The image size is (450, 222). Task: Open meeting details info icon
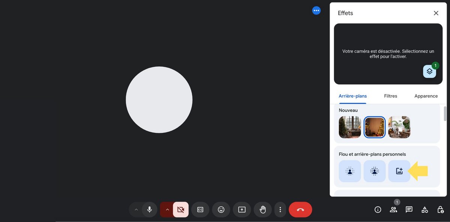coord(378,210)
